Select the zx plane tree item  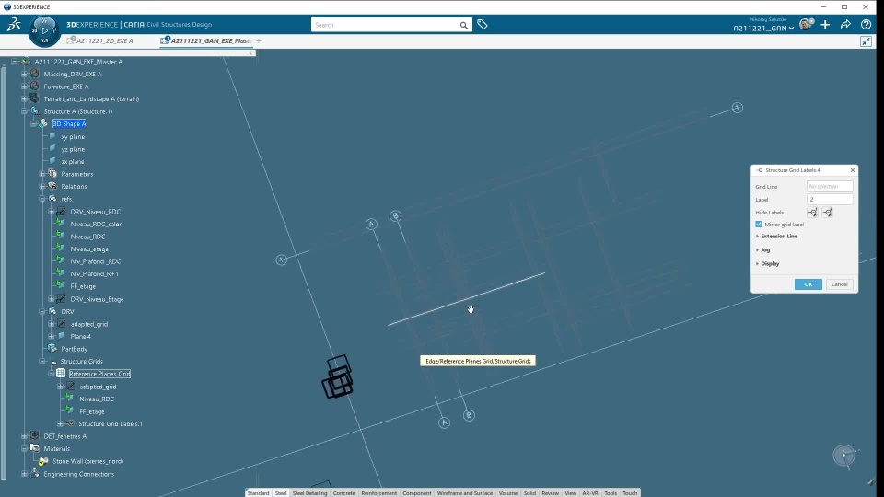pos(73,161)
